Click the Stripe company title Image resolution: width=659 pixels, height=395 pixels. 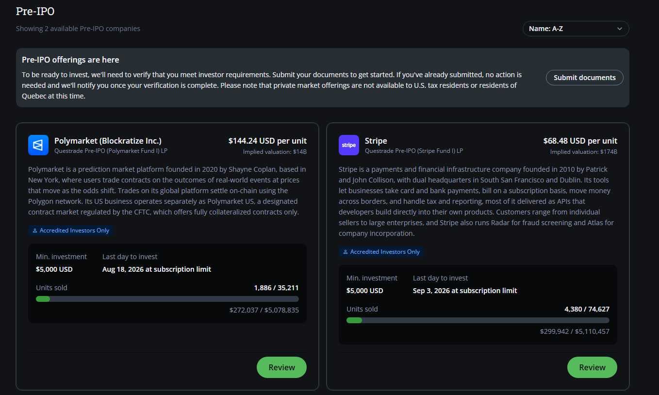(x=376, y=141)
